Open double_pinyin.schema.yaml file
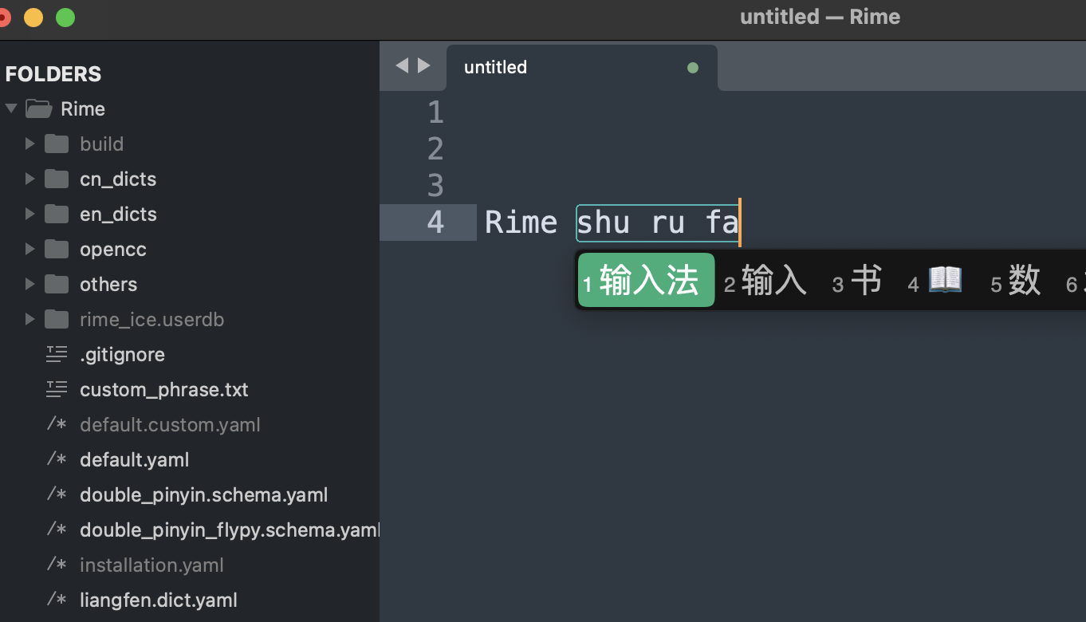Image resolution: width=1086 pixels, height=622 pixels. point(203,495)
